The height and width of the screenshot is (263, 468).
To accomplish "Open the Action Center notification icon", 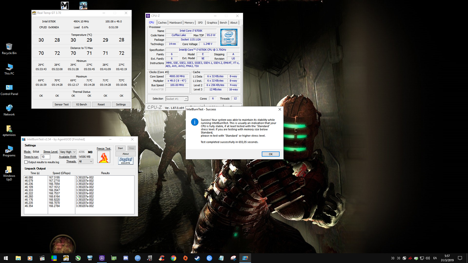I will pyautogui.click(x=460, y=258).
